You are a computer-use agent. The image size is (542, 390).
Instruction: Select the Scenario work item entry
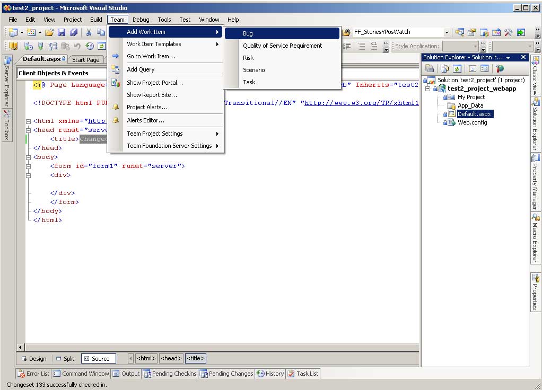(282, 70)
